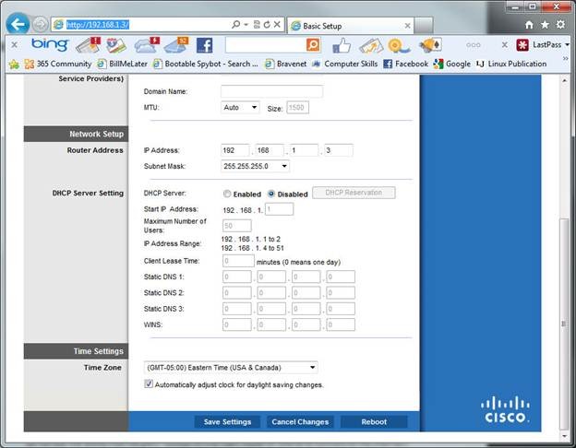
Task: Click the Start IP Address field
Action: click(279, 209)
